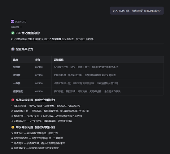
Task: Click the score text 78/100
Action: [90, 39]
